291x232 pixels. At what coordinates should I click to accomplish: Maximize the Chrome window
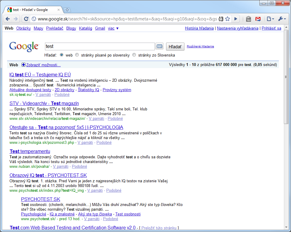tap(272, 3)
